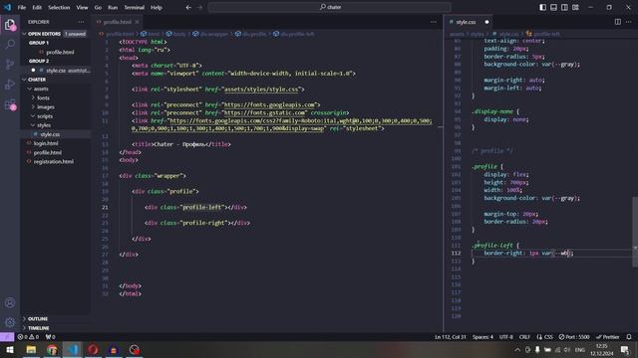Open login.html in the file tree

(46, 143)
